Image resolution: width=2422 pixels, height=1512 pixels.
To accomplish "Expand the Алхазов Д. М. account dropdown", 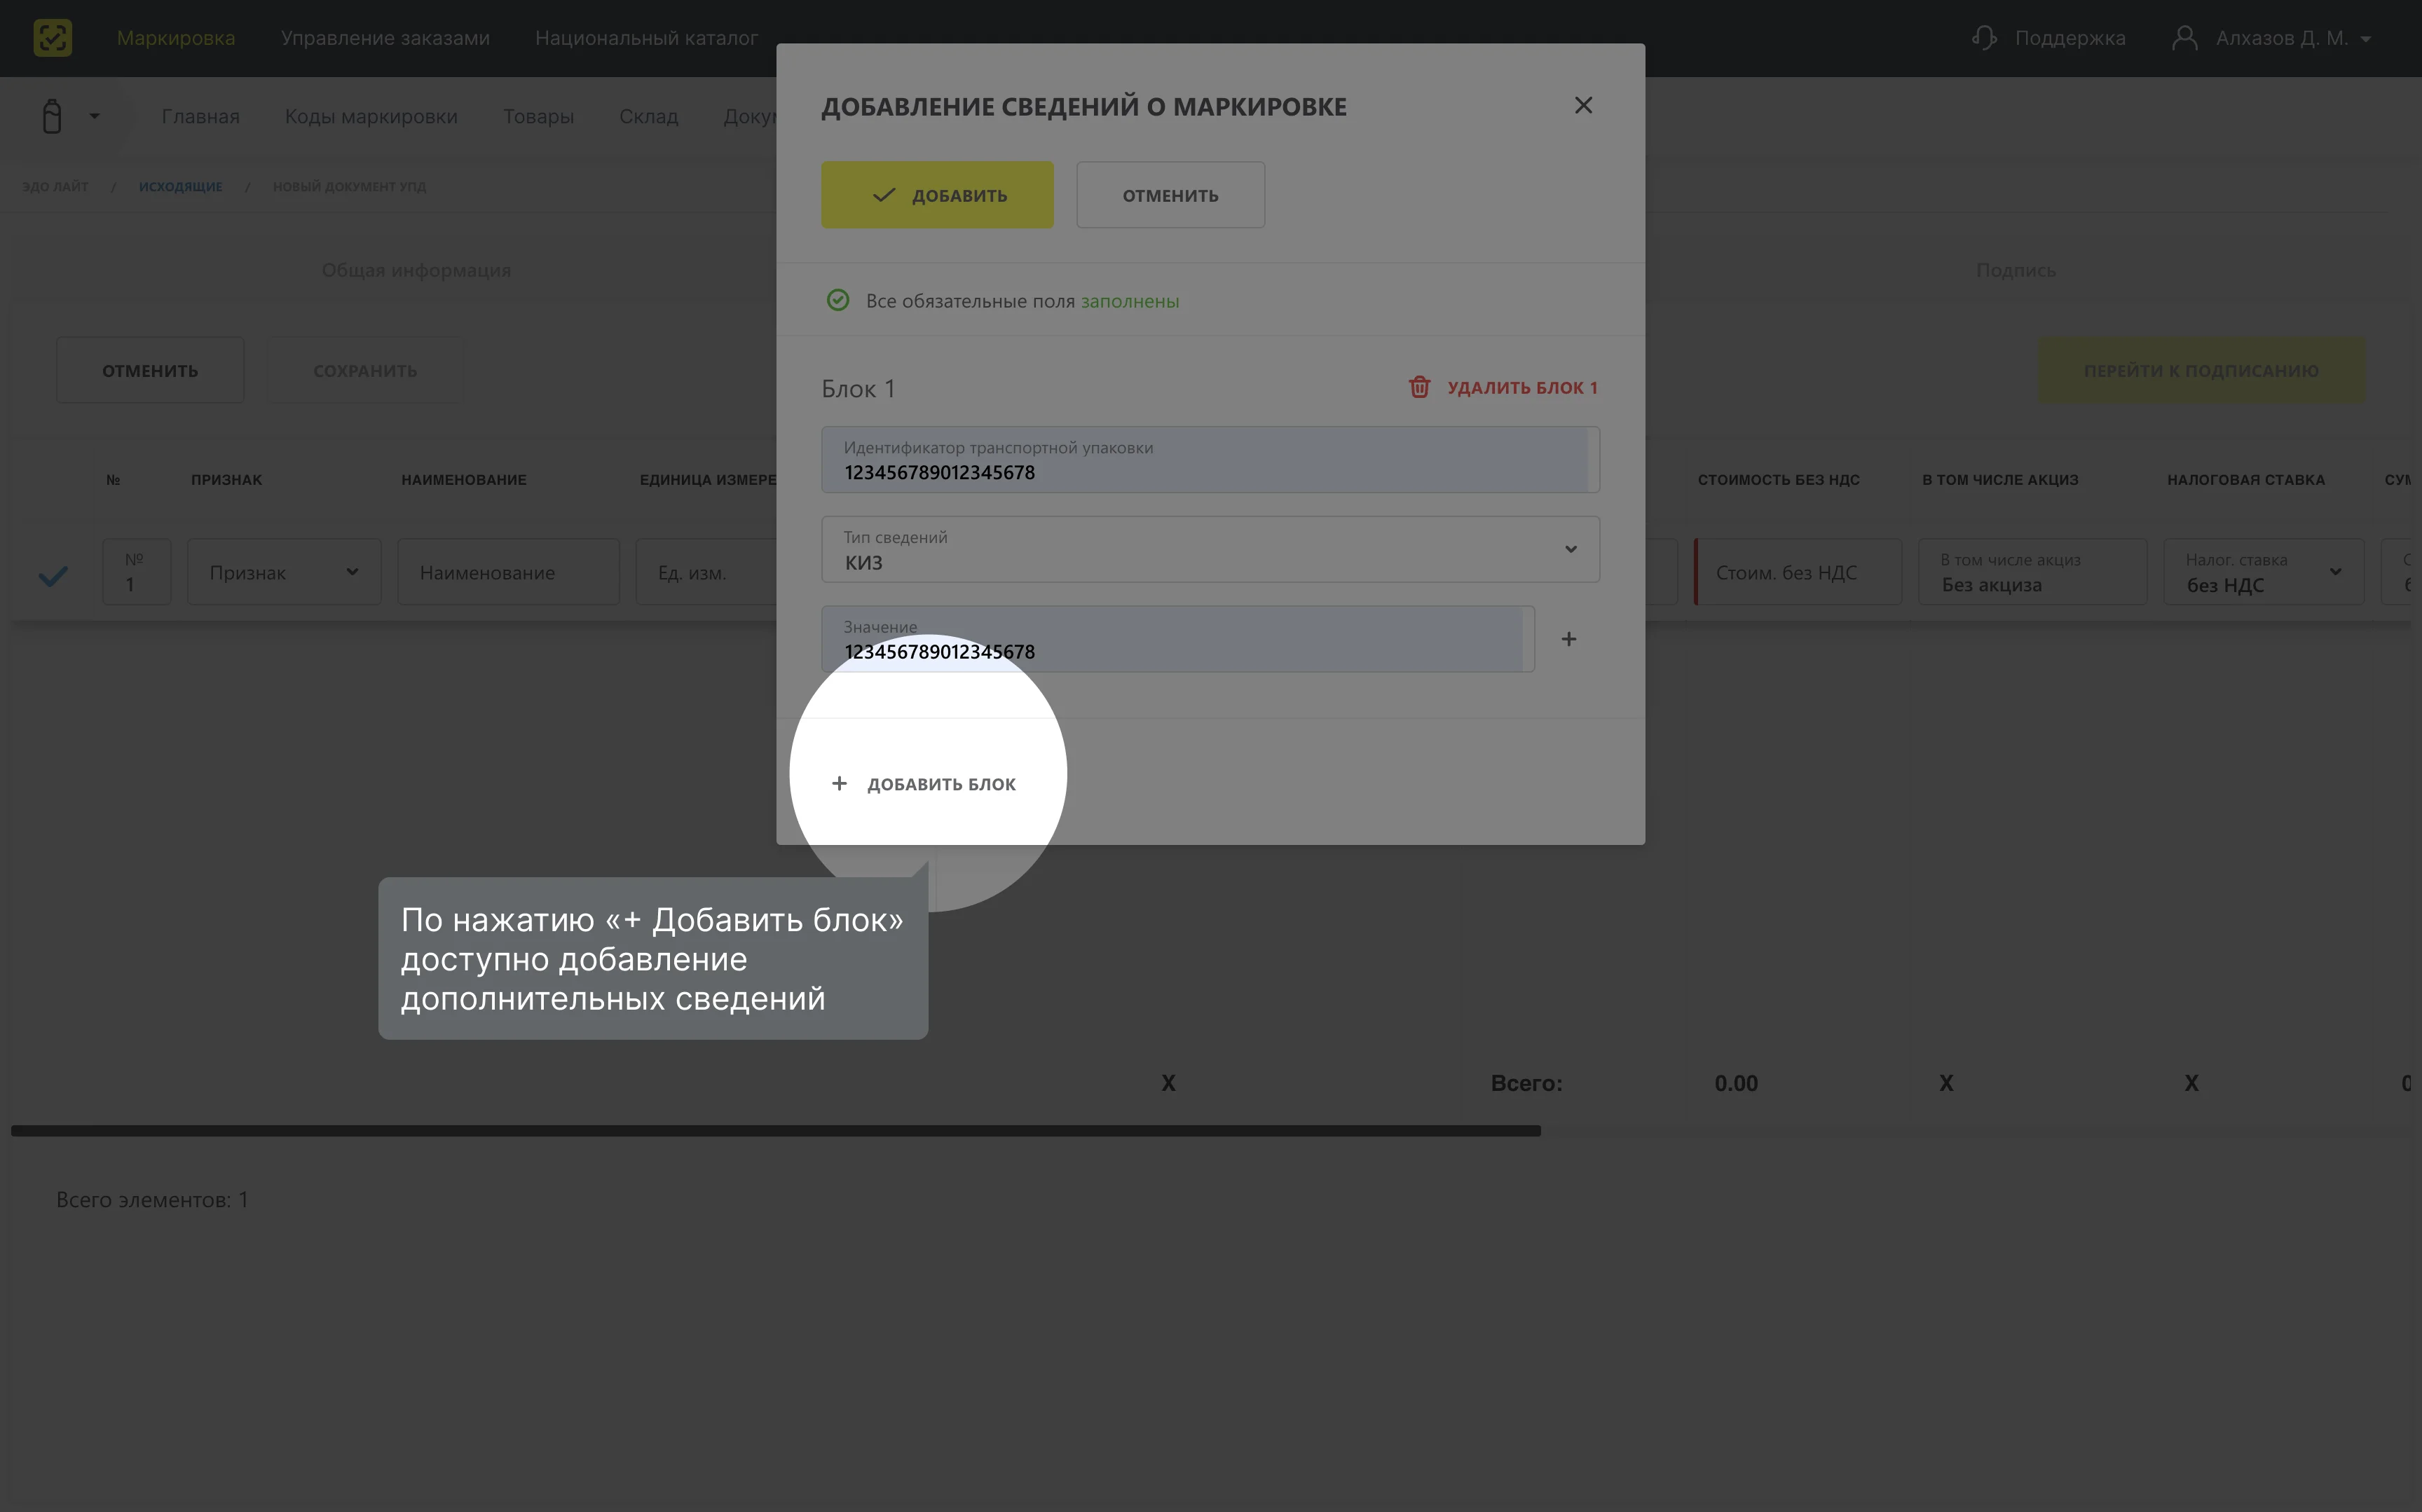I will (2365, 39).
